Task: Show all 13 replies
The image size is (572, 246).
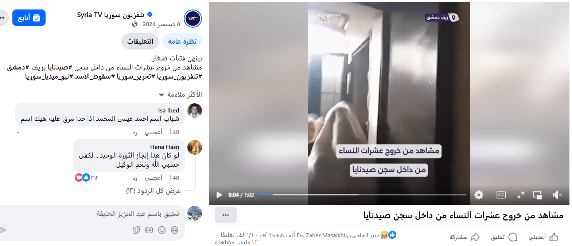Action: tap(153, 191)
